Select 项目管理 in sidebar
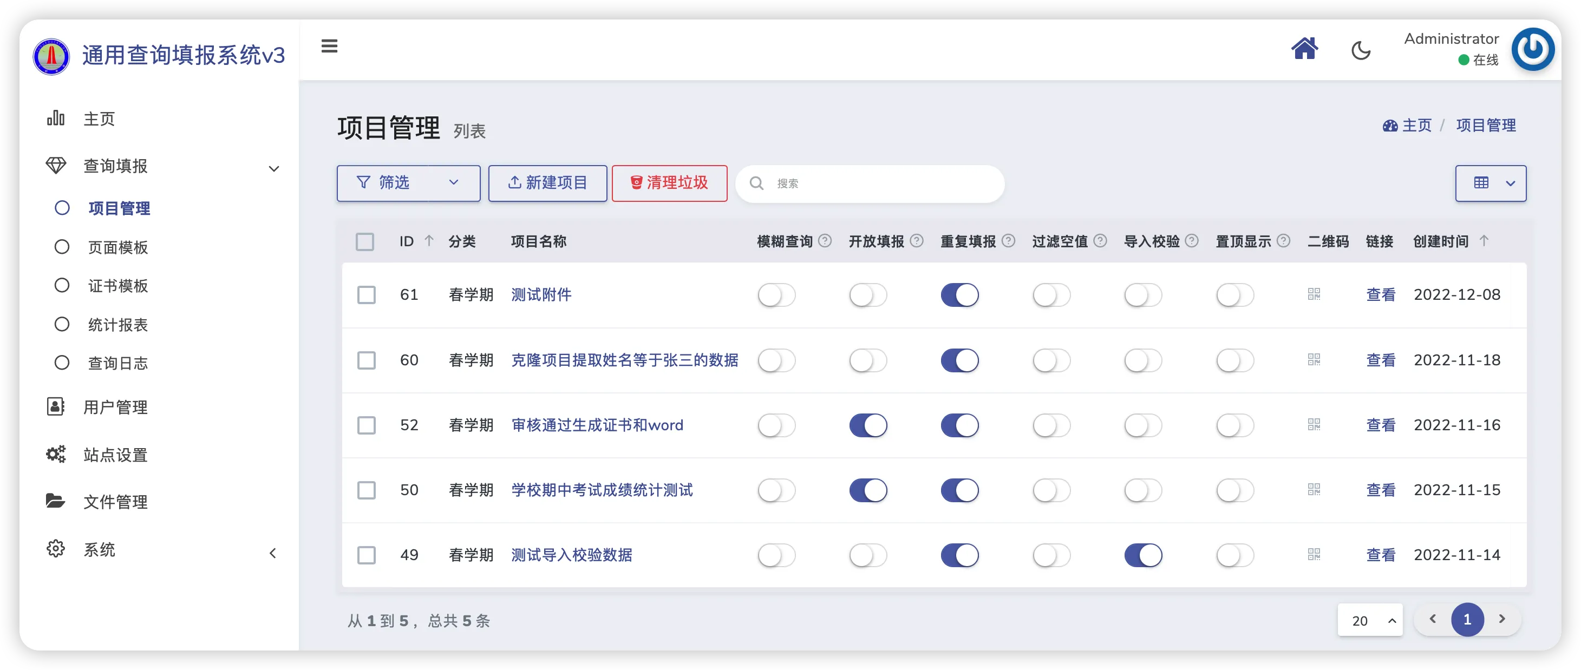Image resolution: width=1581 pixels, height=670 pixels. pyautogui.click(x=119, y=208)
